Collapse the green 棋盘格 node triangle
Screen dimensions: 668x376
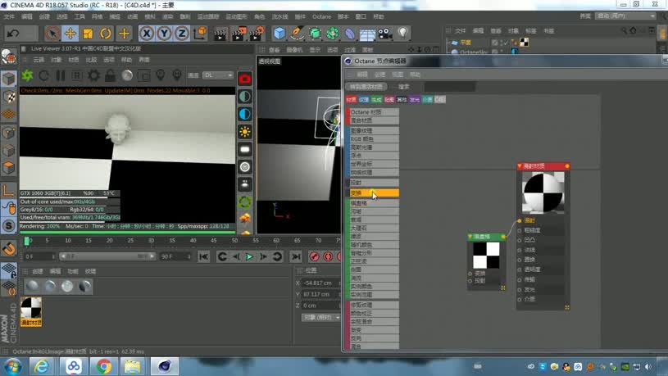click(x=470, y=237)
